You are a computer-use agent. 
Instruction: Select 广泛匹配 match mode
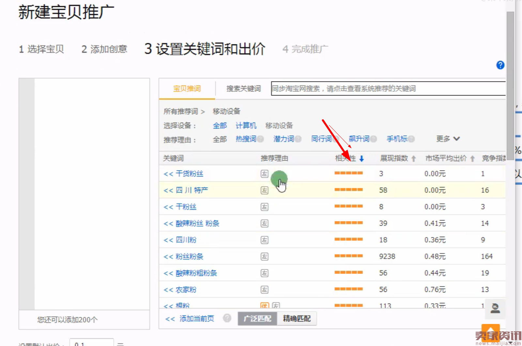[257, 319]
